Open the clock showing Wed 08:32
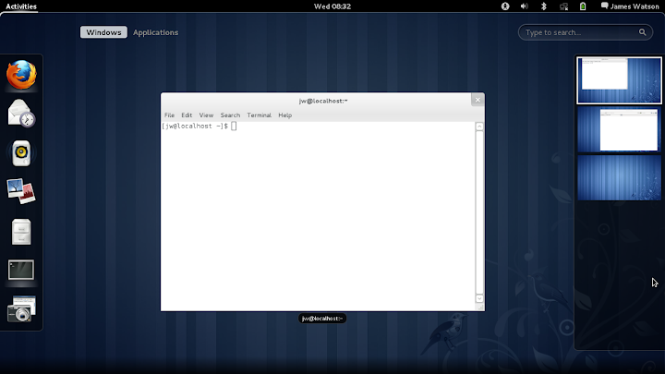 (x=332, y=6)
